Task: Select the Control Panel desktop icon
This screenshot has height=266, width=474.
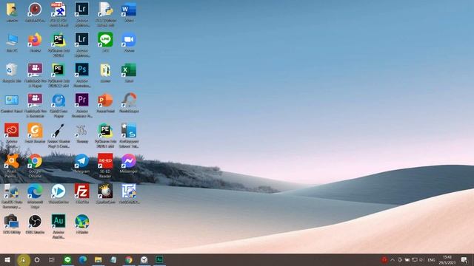Action: click(x=12, y=100)
